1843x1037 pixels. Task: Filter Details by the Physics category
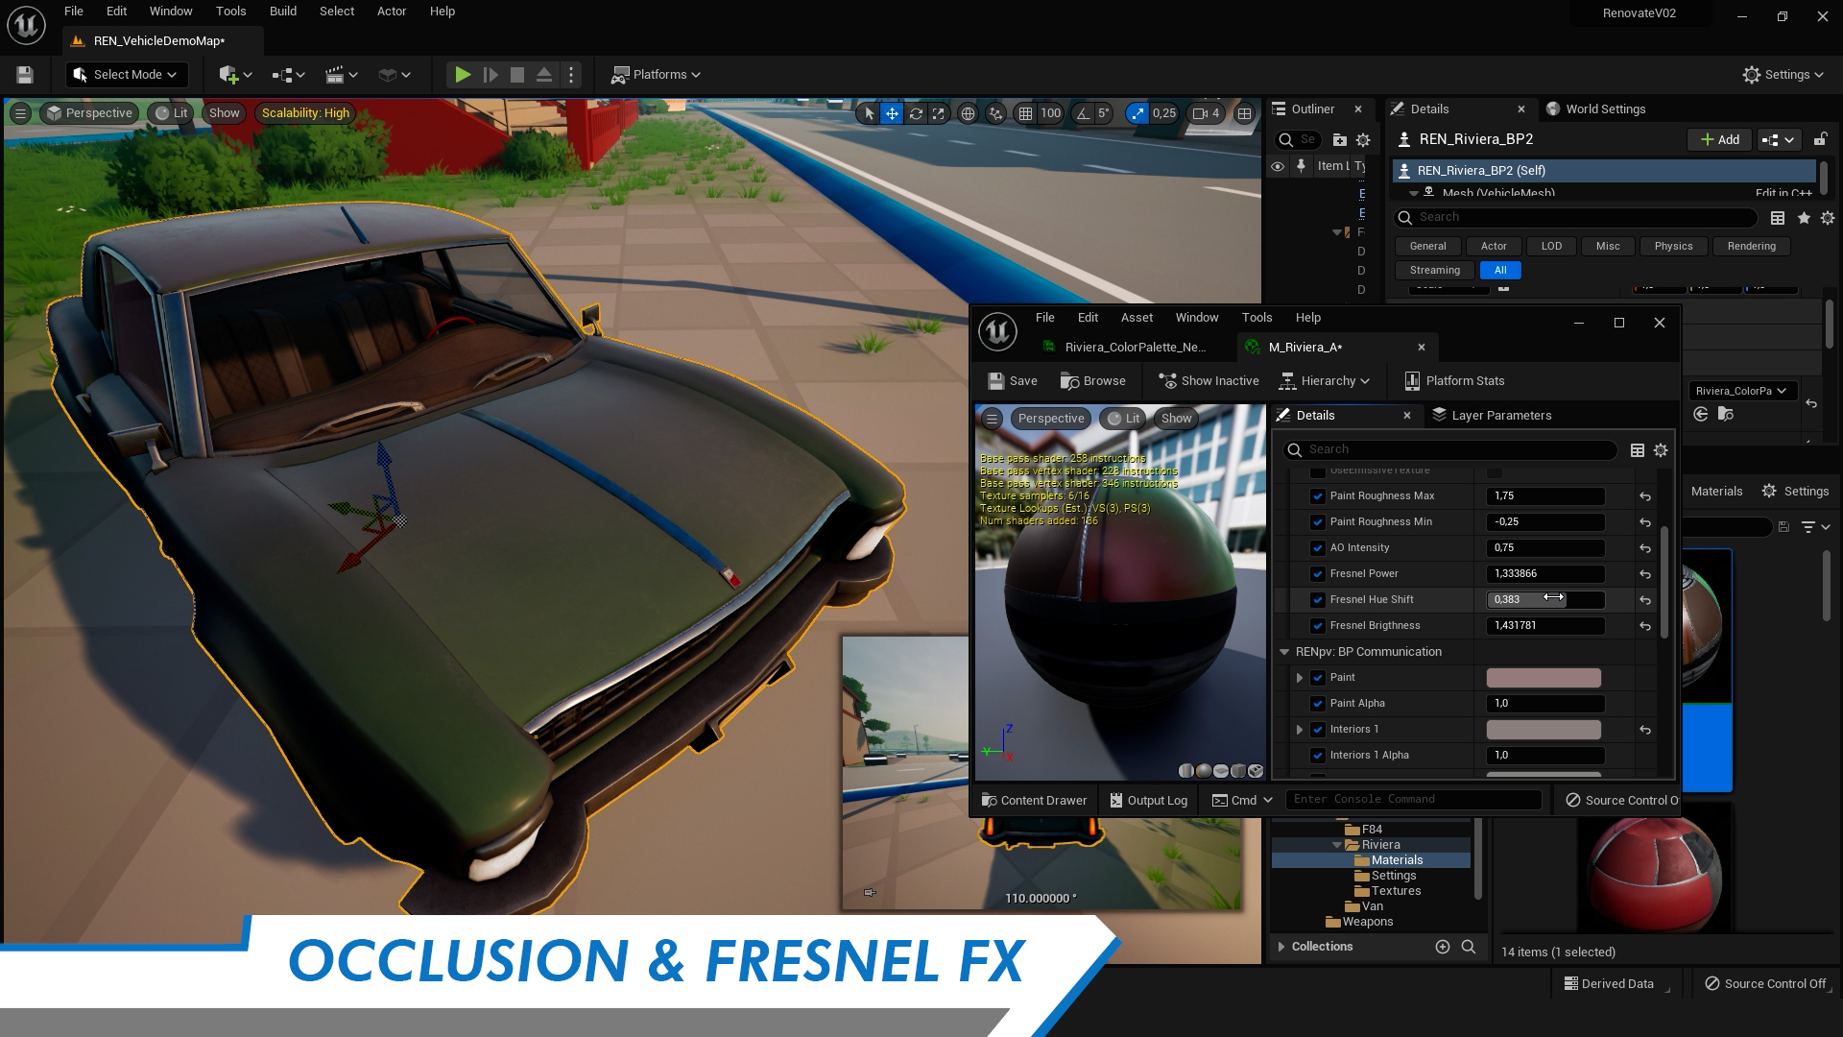pyautogui.click(x=1673, y=246)
